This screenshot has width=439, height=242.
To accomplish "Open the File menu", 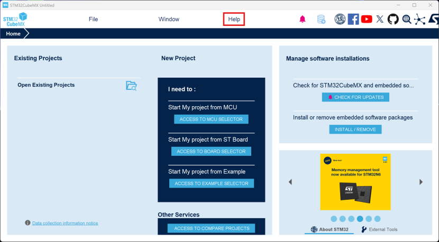I will [x=93, y=20].
